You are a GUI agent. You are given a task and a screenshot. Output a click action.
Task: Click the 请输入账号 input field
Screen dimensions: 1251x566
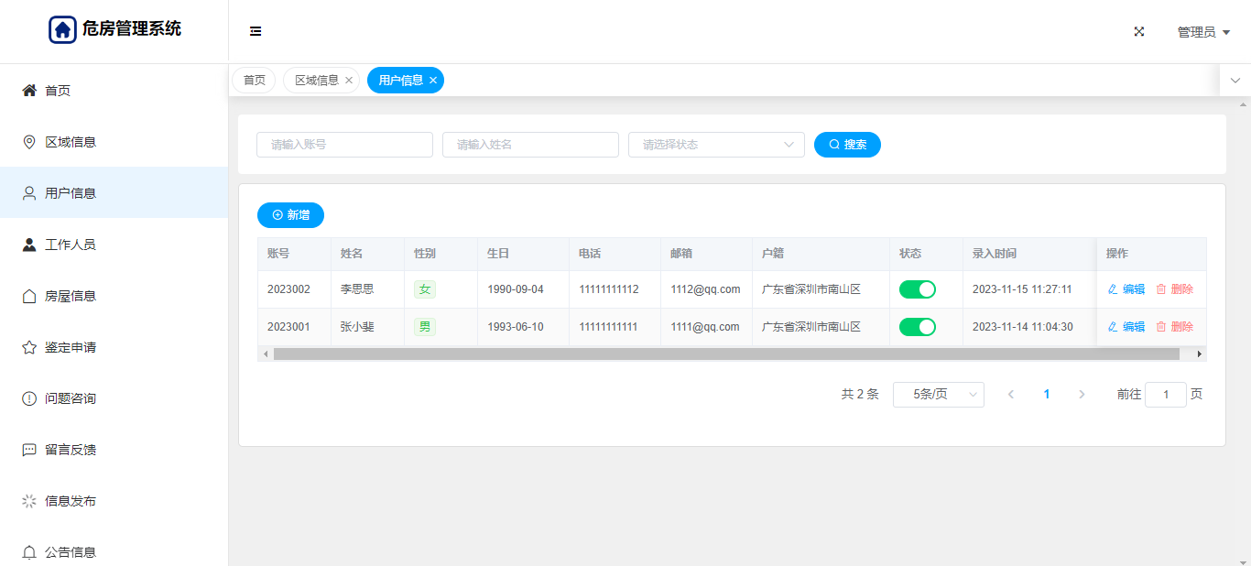[x=344, y=145]
